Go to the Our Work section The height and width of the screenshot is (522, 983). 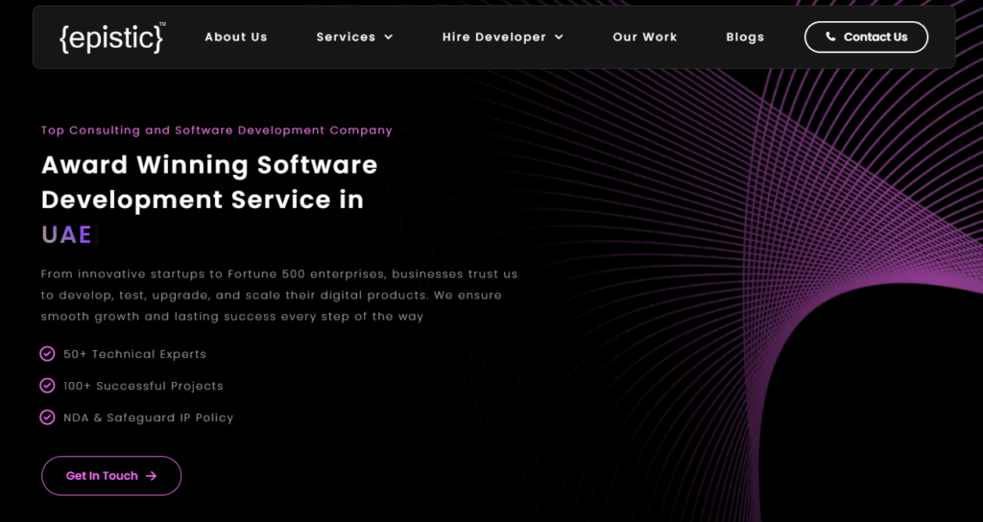point(645,37)
